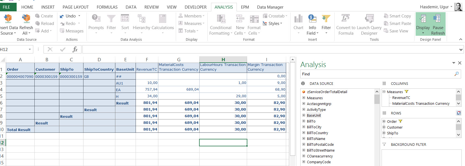This screenshot has height=166, width=465.
Task: Switch to the EPM ribbon tab
Action: 245,7
